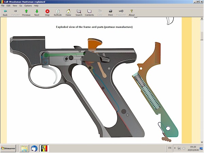Click the orange hammer in the diagram
This screenshot has height=153, width=204.
(95, 44)
